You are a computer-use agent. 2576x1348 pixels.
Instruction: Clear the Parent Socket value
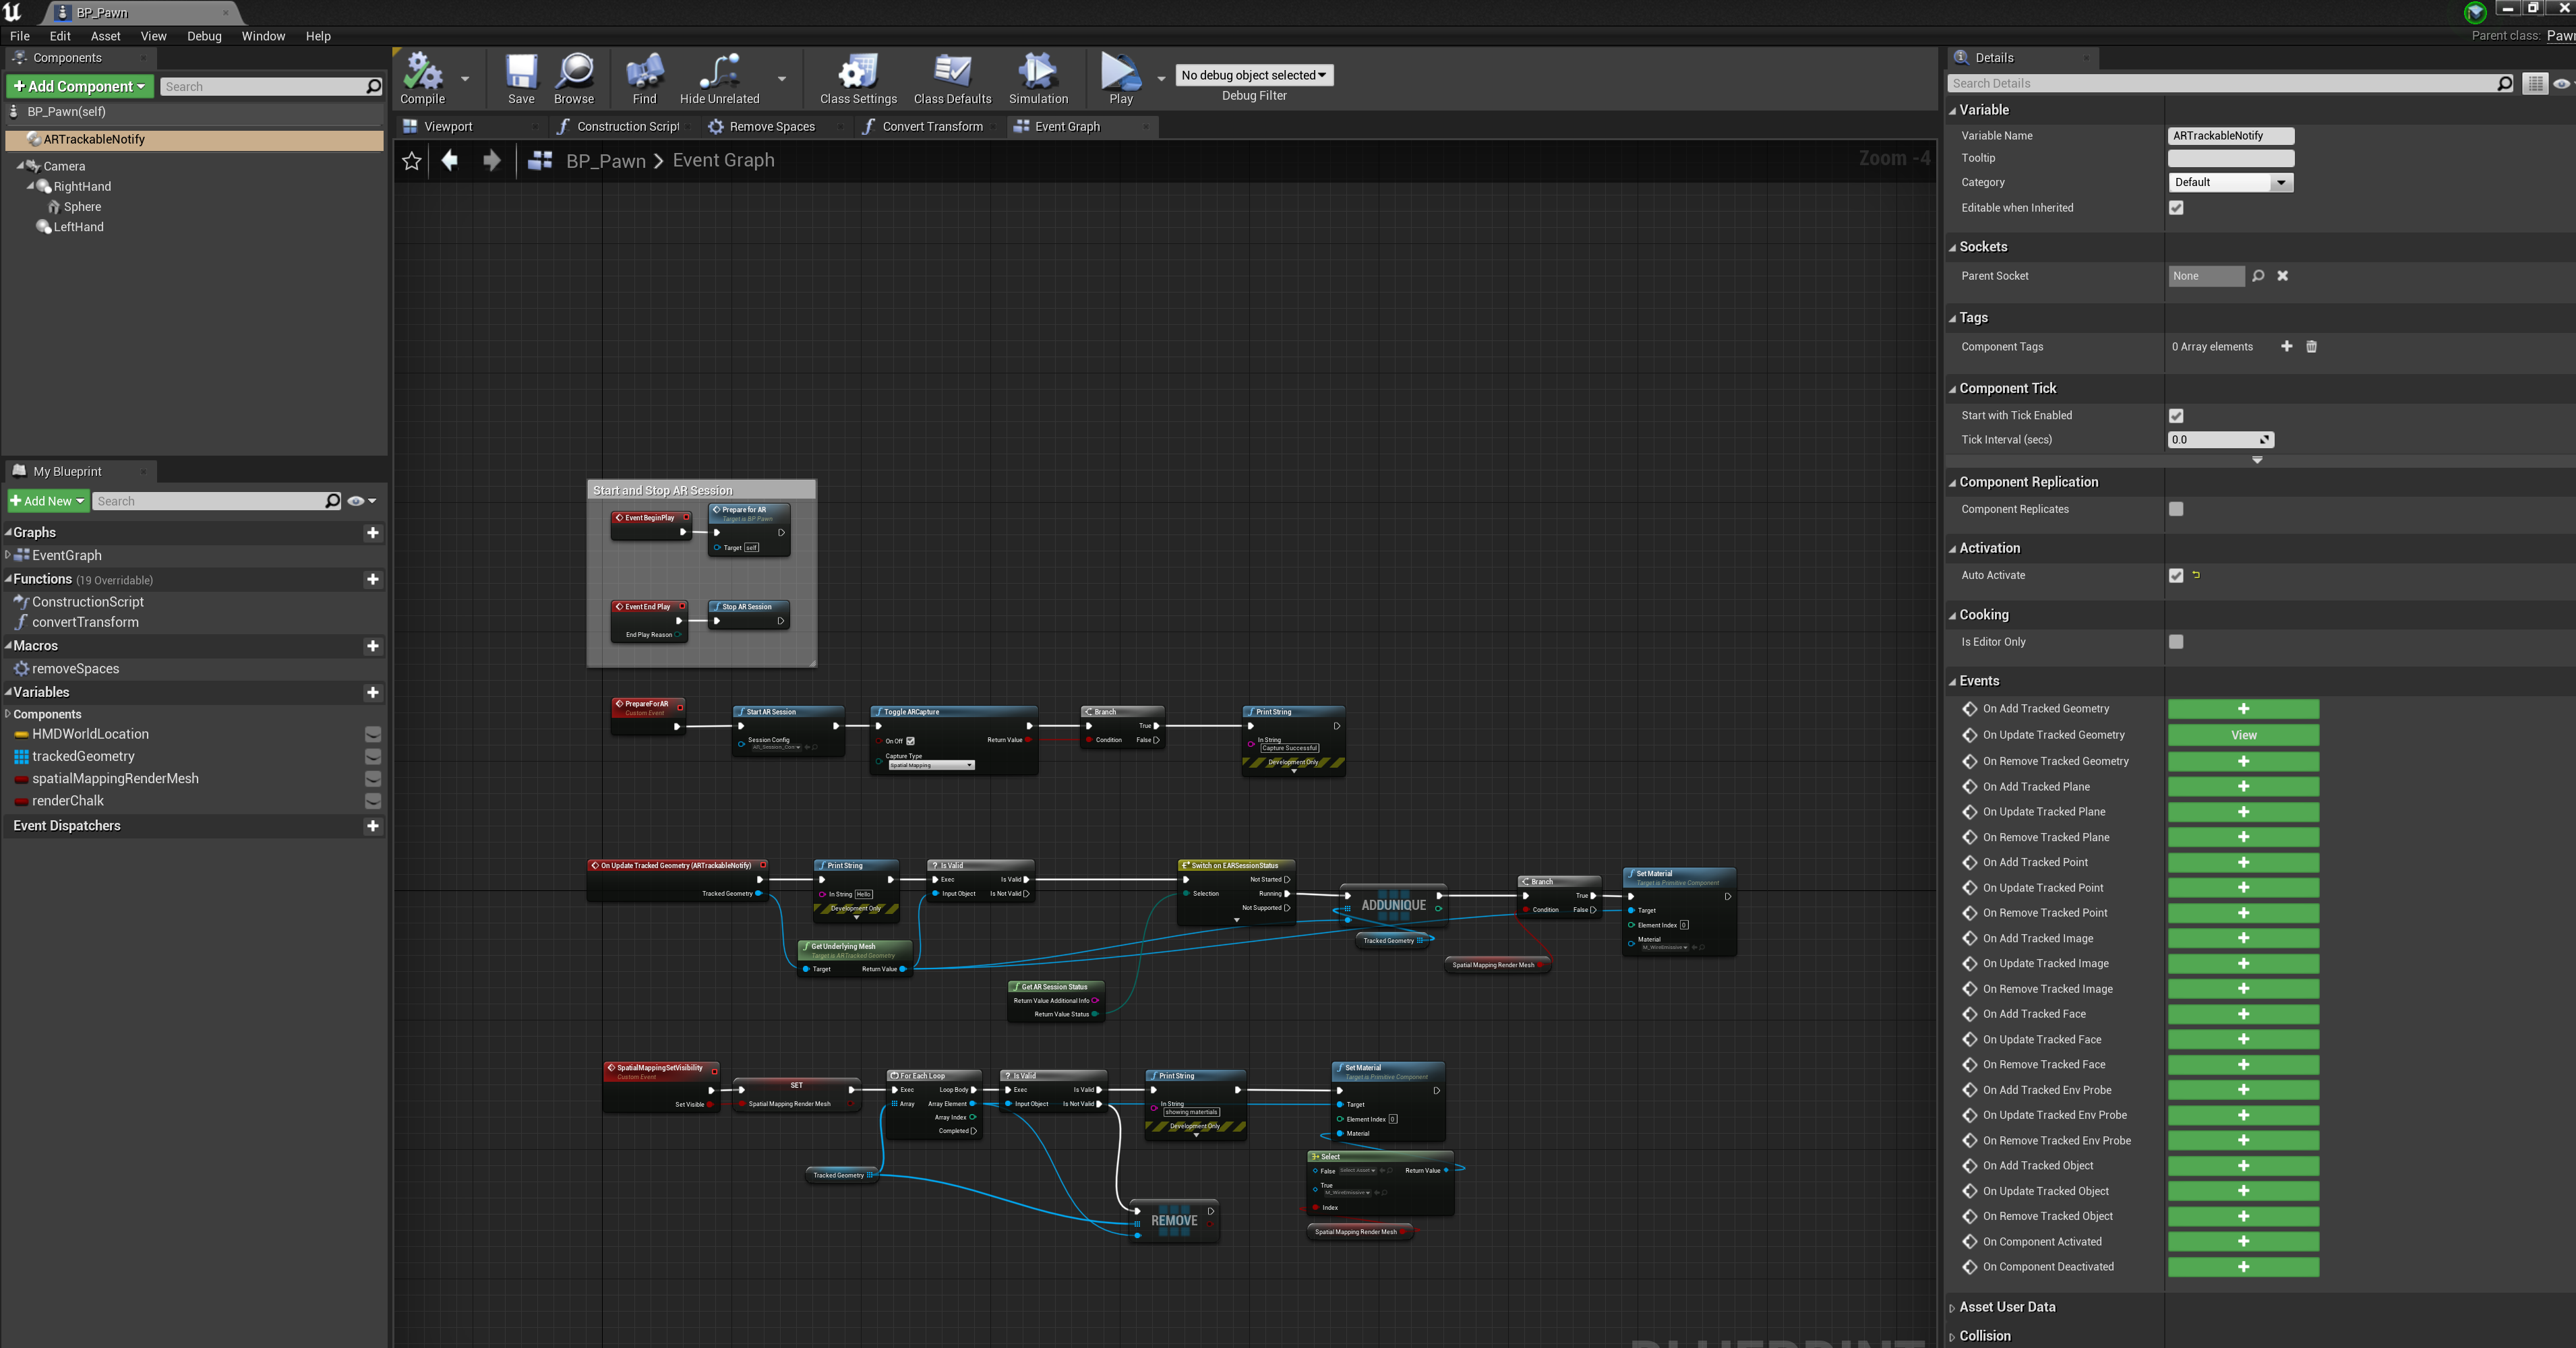2283,276
